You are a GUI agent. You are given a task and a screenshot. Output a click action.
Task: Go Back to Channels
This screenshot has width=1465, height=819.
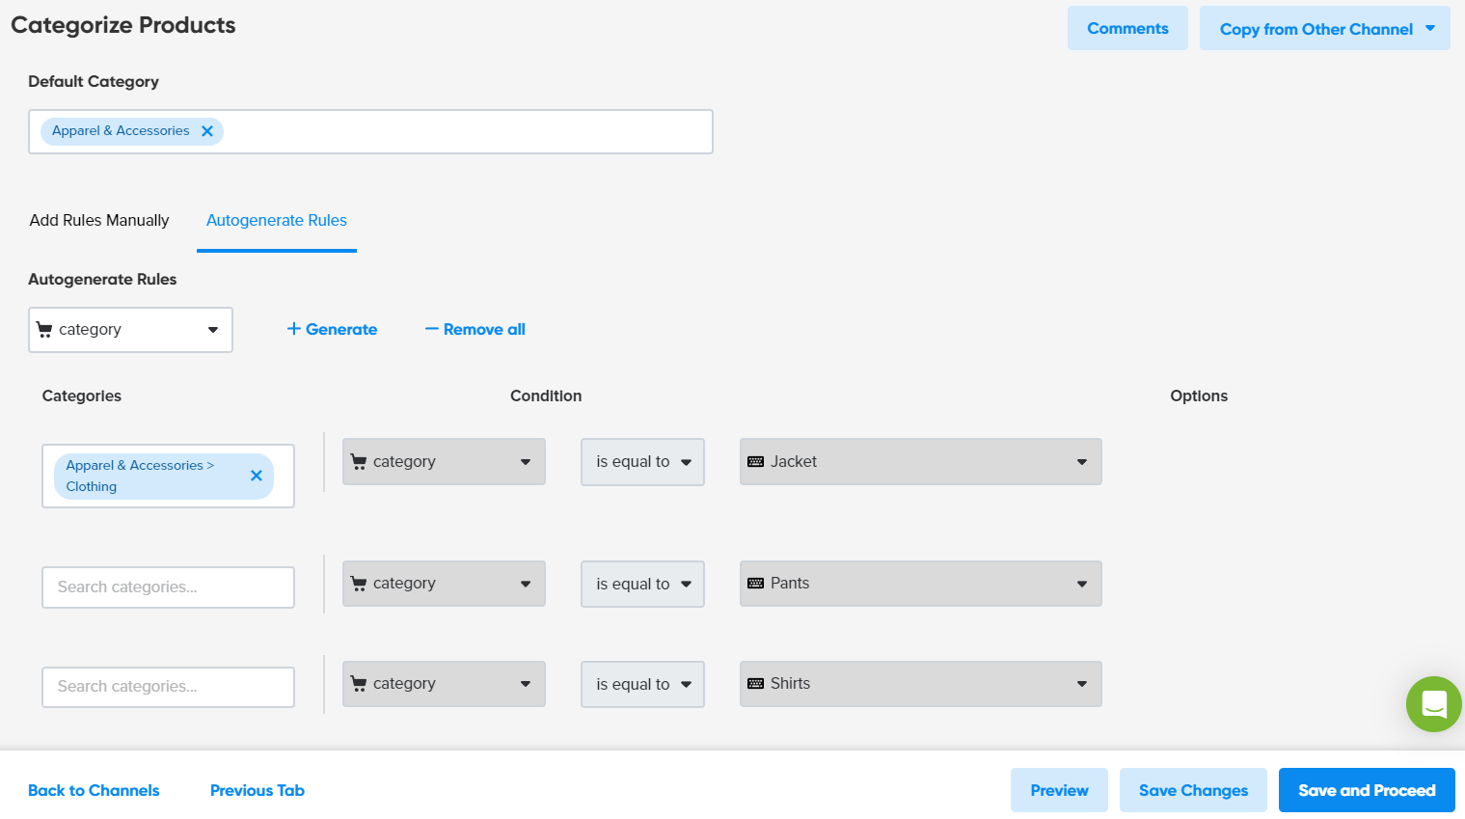coord(94,790)
